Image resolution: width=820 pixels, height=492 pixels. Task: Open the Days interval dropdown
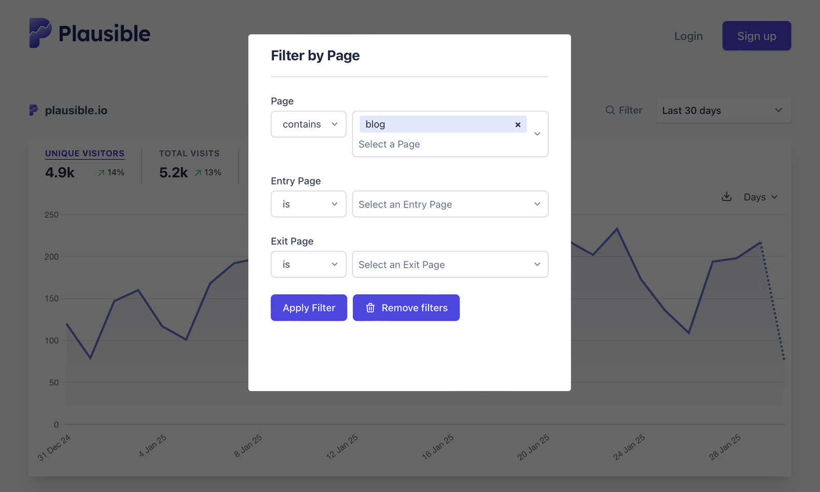[x=761, y=196]
